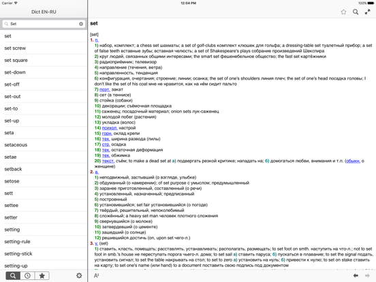Image resolution: width=376 pixels, height=282 pixels.
Task: Select 'setae' entry
Action: coord(44,157)
